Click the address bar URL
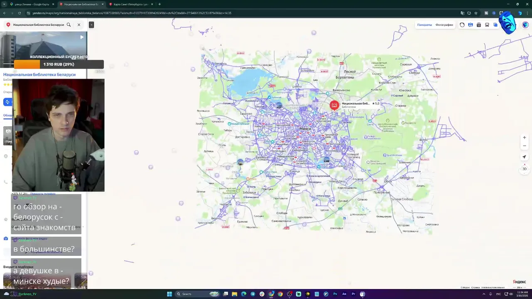Viewport: 532px width, 299px height. click(132, 13)
